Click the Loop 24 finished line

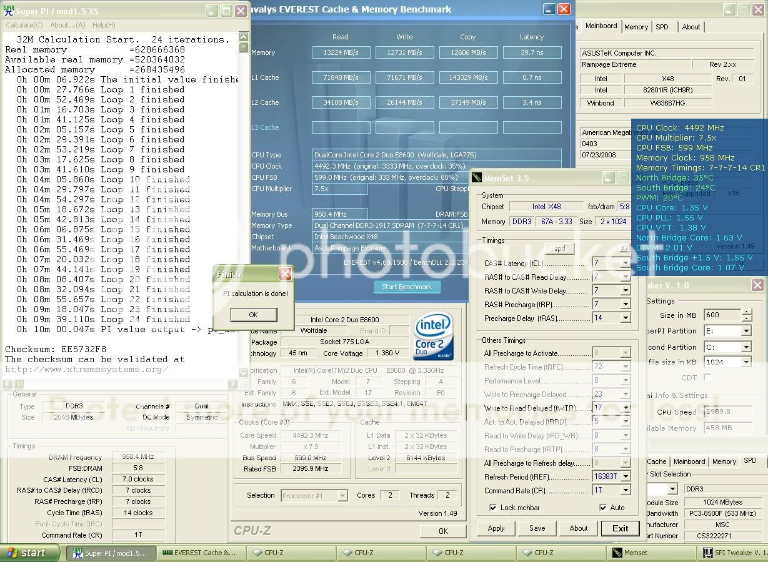click(104, 319)
